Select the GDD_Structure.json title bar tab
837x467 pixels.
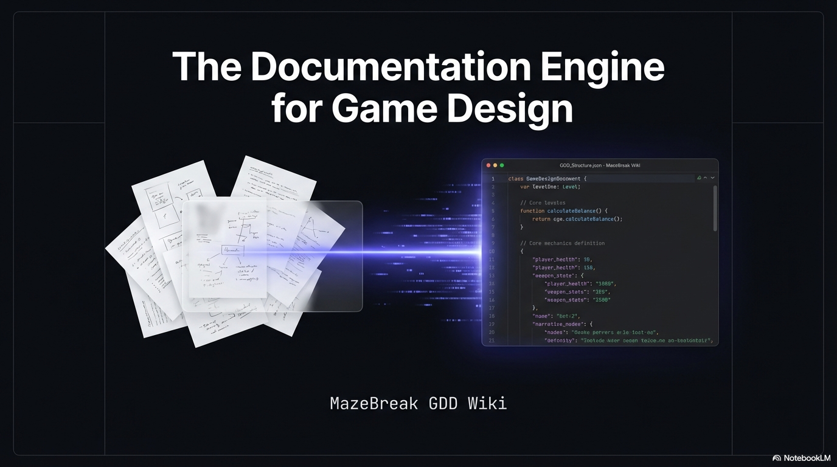coord(578,165)
